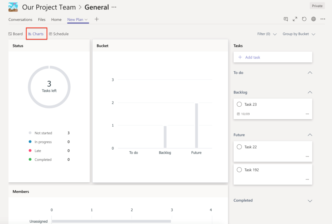This screenshot has height=224, width=332.
Task: Mark Task 23 as complete
Action: point(239,104)
